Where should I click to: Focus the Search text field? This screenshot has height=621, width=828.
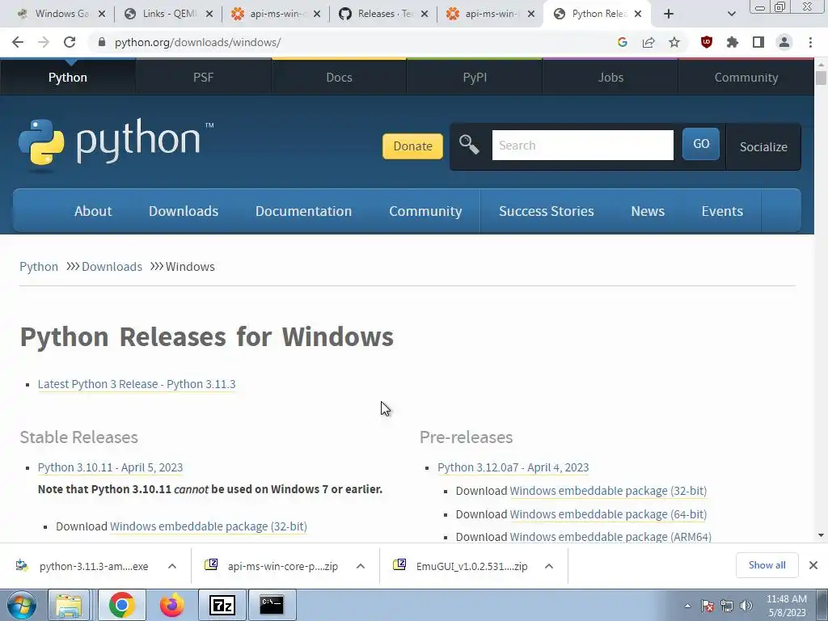pos(582,146)
